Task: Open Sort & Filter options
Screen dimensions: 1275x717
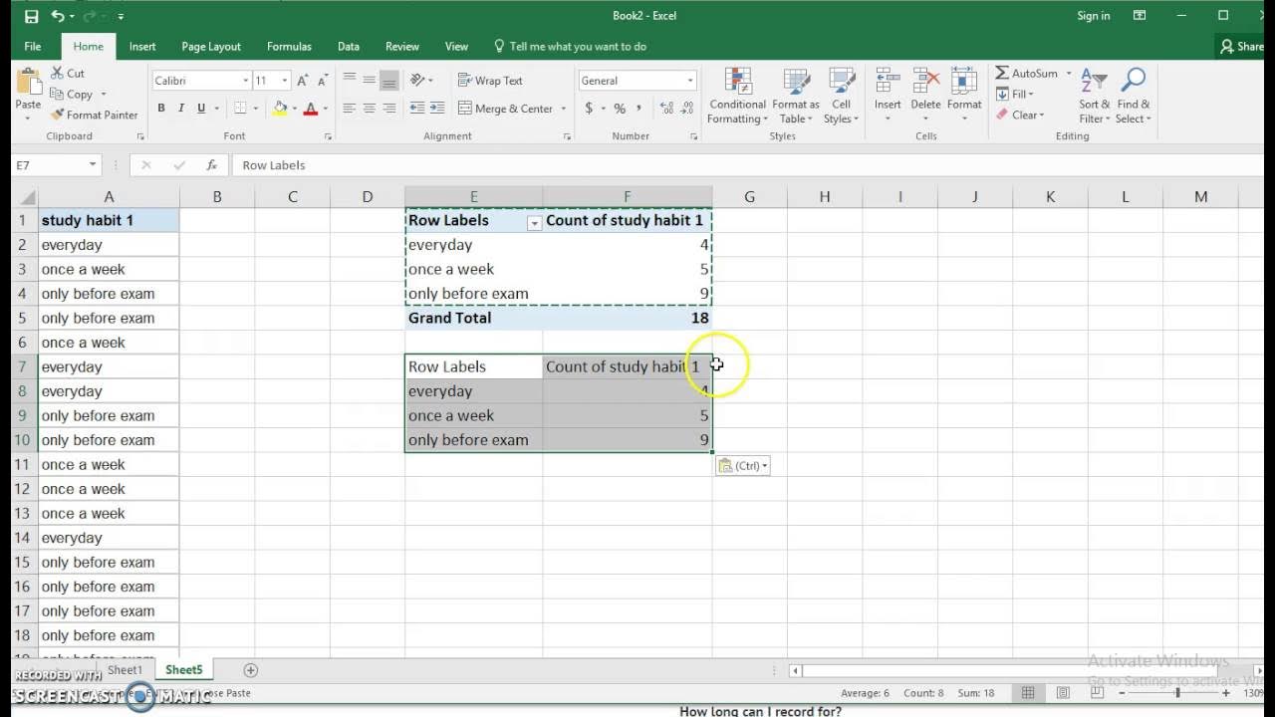Action: (x=1095, y=97)
